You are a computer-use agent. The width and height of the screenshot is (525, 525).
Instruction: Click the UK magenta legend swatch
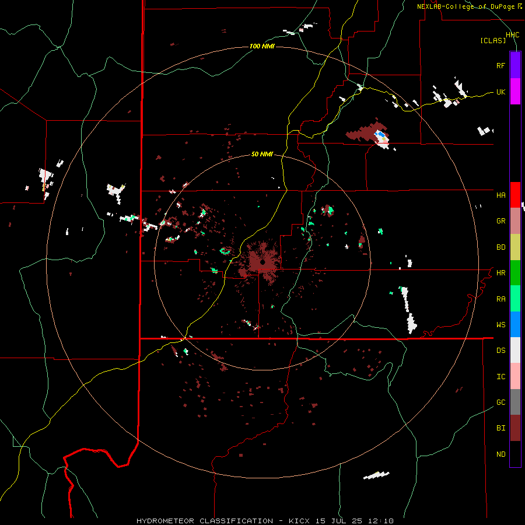(515, 92)
